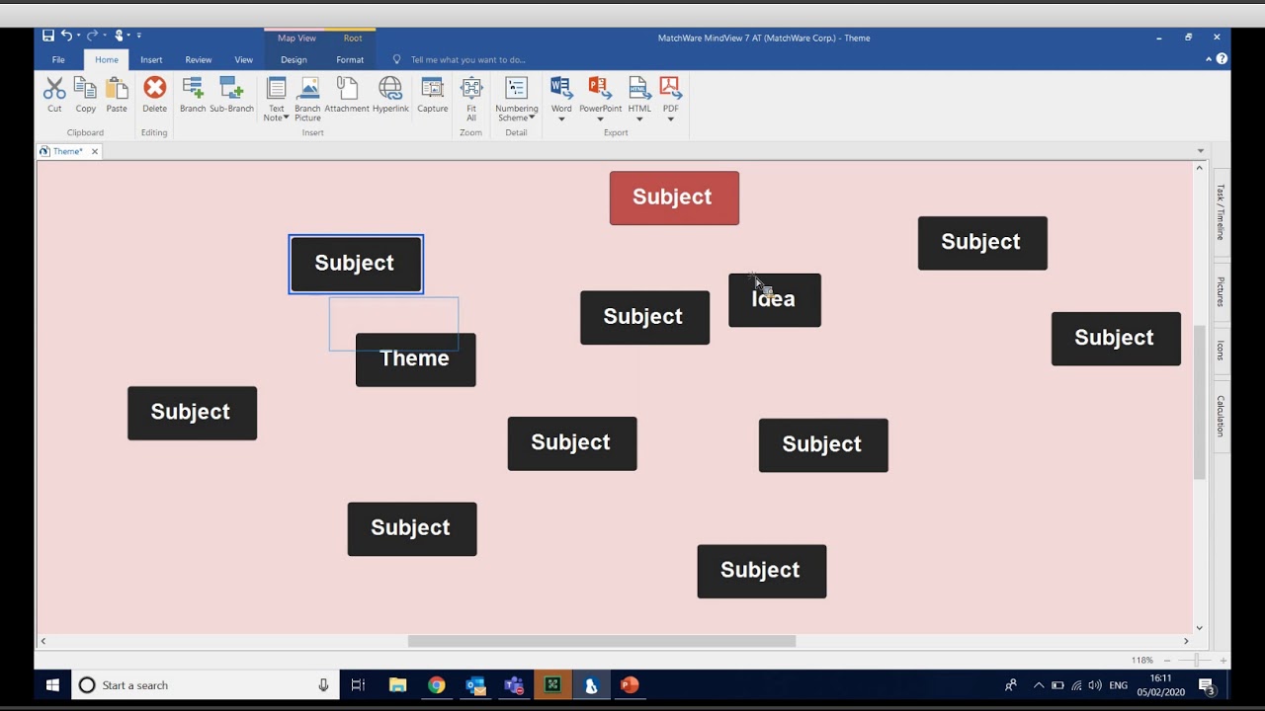Screen dimensions: 1265x711
Task: Open help question mark icon
Action: pos(1222,59)
